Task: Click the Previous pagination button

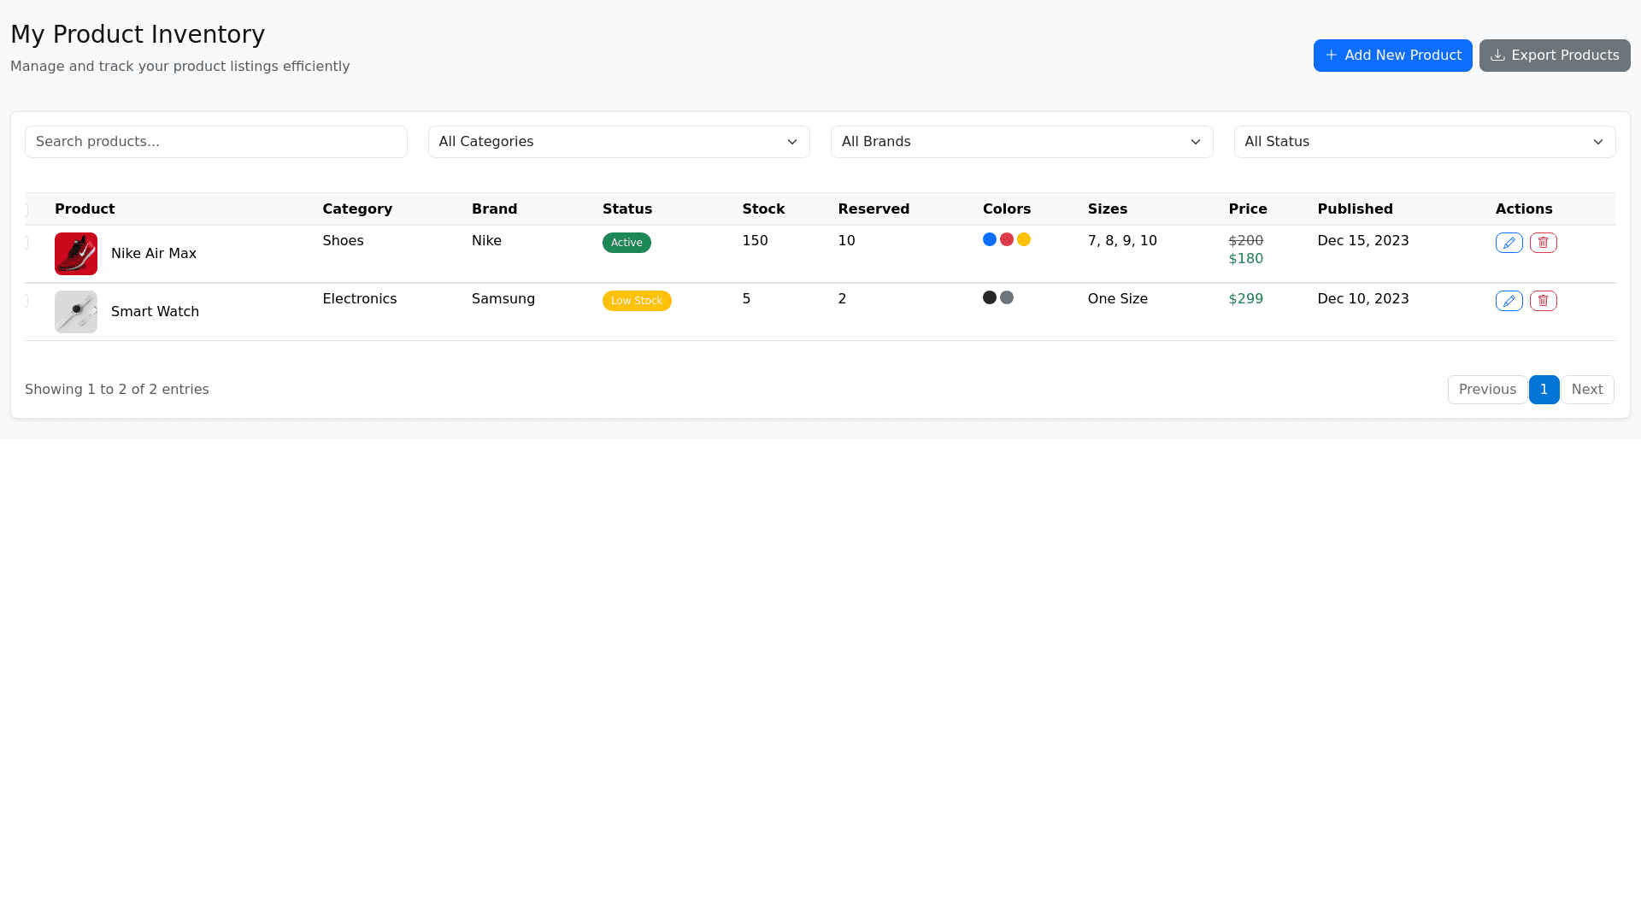Action: click(1487, 390)
